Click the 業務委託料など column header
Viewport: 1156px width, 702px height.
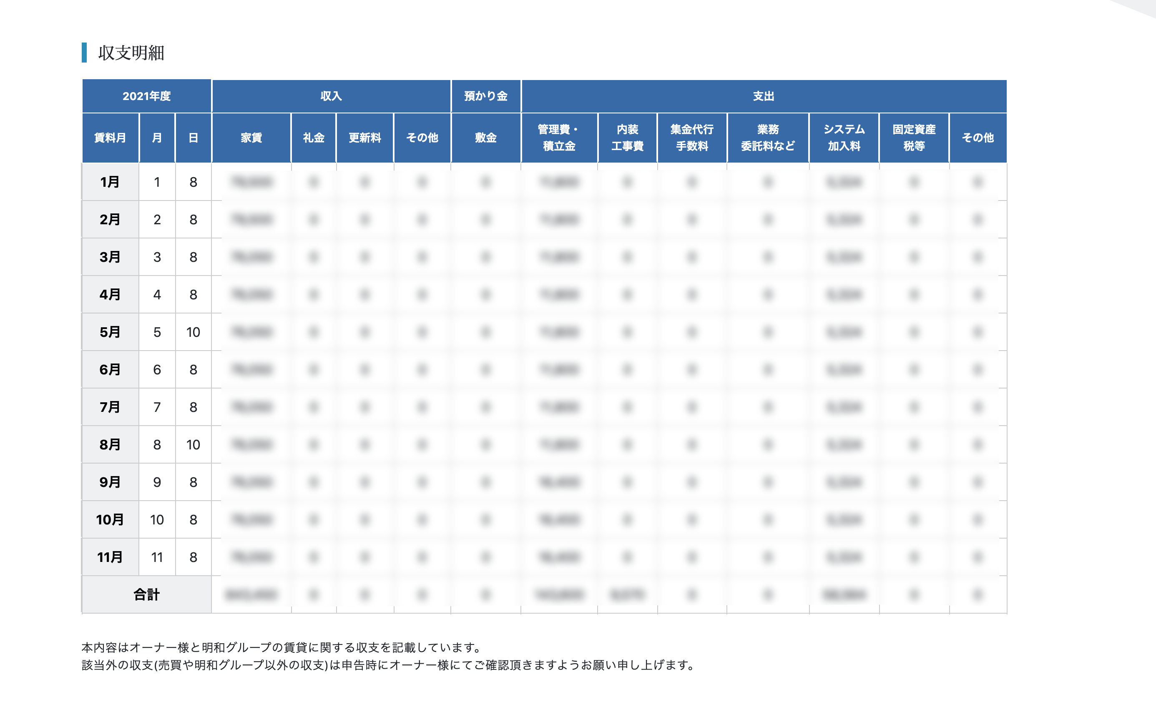(x=768, y=138)
